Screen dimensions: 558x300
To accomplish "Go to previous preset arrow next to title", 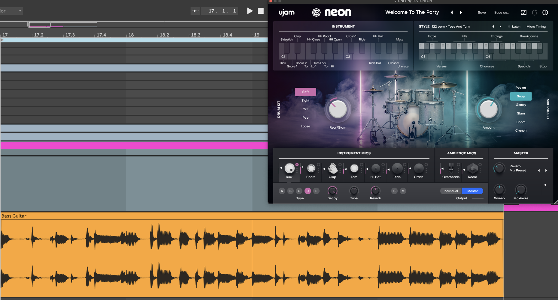I will 452,13.
